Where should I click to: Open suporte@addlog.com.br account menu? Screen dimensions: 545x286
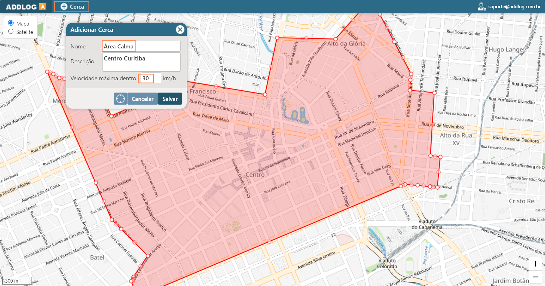click(514, 7)
